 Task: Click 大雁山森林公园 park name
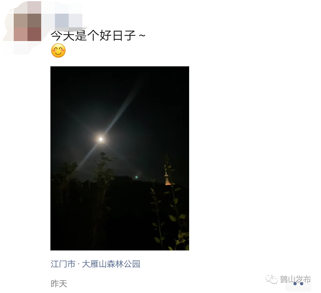click(x=111, y=264)
